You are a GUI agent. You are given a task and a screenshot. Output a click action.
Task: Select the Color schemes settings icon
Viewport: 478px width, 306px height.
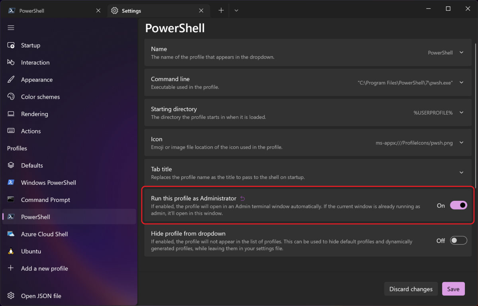click(11, 96)
